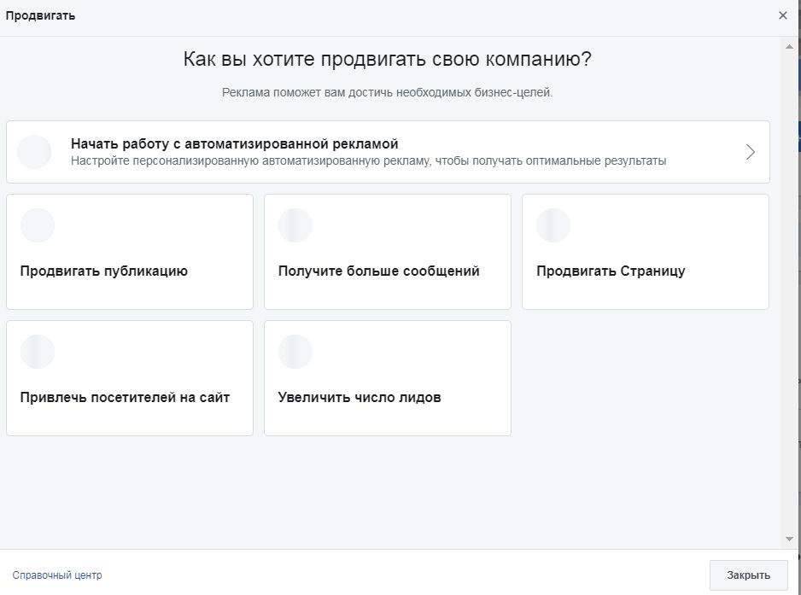Click chevron arrow on automated ads row
The width and height of the screenshot is (801, 595).
click(x=750, y=152)
